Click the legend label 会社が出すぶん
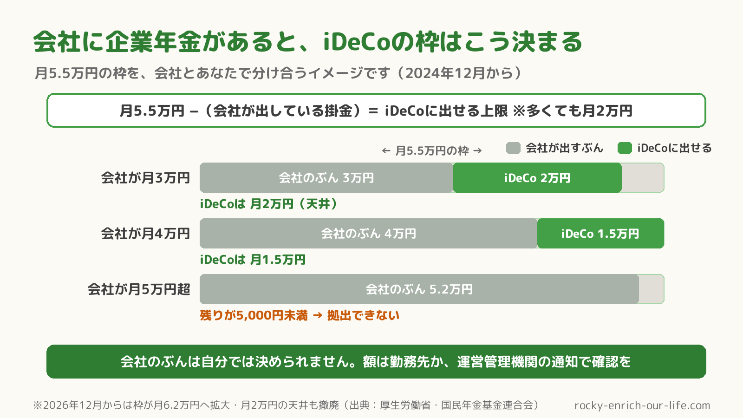The height and width of the screenshot is (418, 743). (564, 148)
